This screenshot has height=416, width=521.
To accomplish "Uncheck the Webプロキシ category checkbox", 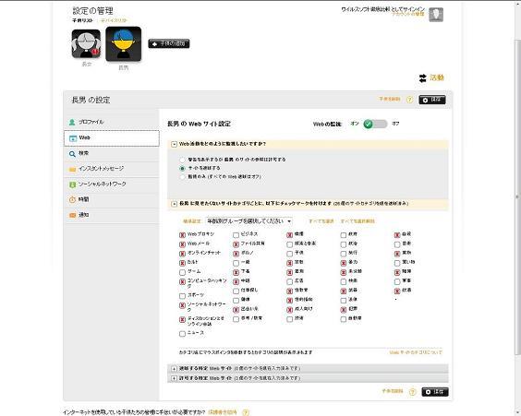I will click(x=182, y=235).
